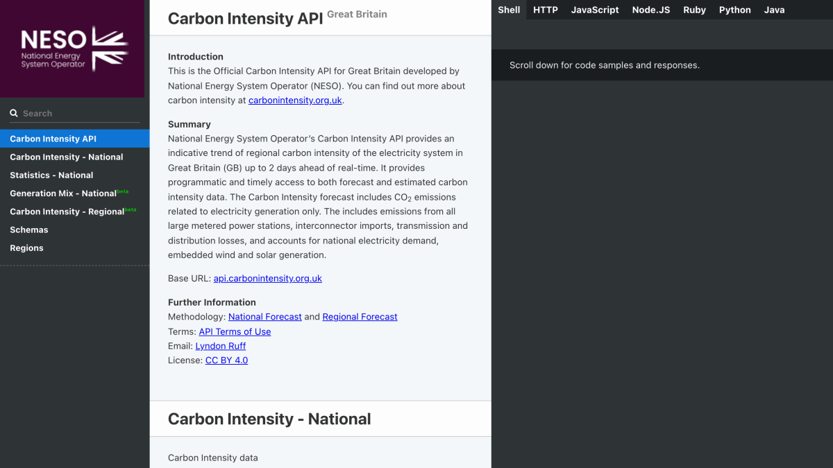The image size is (833, 468).
Task: Open the Regional Forecast methodology link
Action: point(360,316)
